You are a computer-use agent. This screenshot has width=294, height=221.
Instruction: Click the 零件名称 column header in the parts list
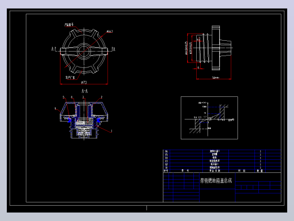pyautogui.click(x=215, y=171)
